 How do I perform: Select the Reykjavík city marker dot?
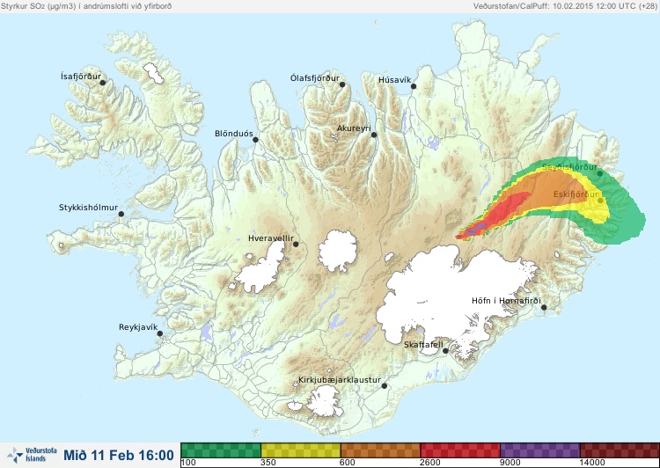(160, 333)
